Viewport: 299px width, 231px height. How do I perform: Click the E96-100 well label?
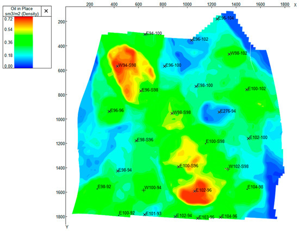point(173,65)
